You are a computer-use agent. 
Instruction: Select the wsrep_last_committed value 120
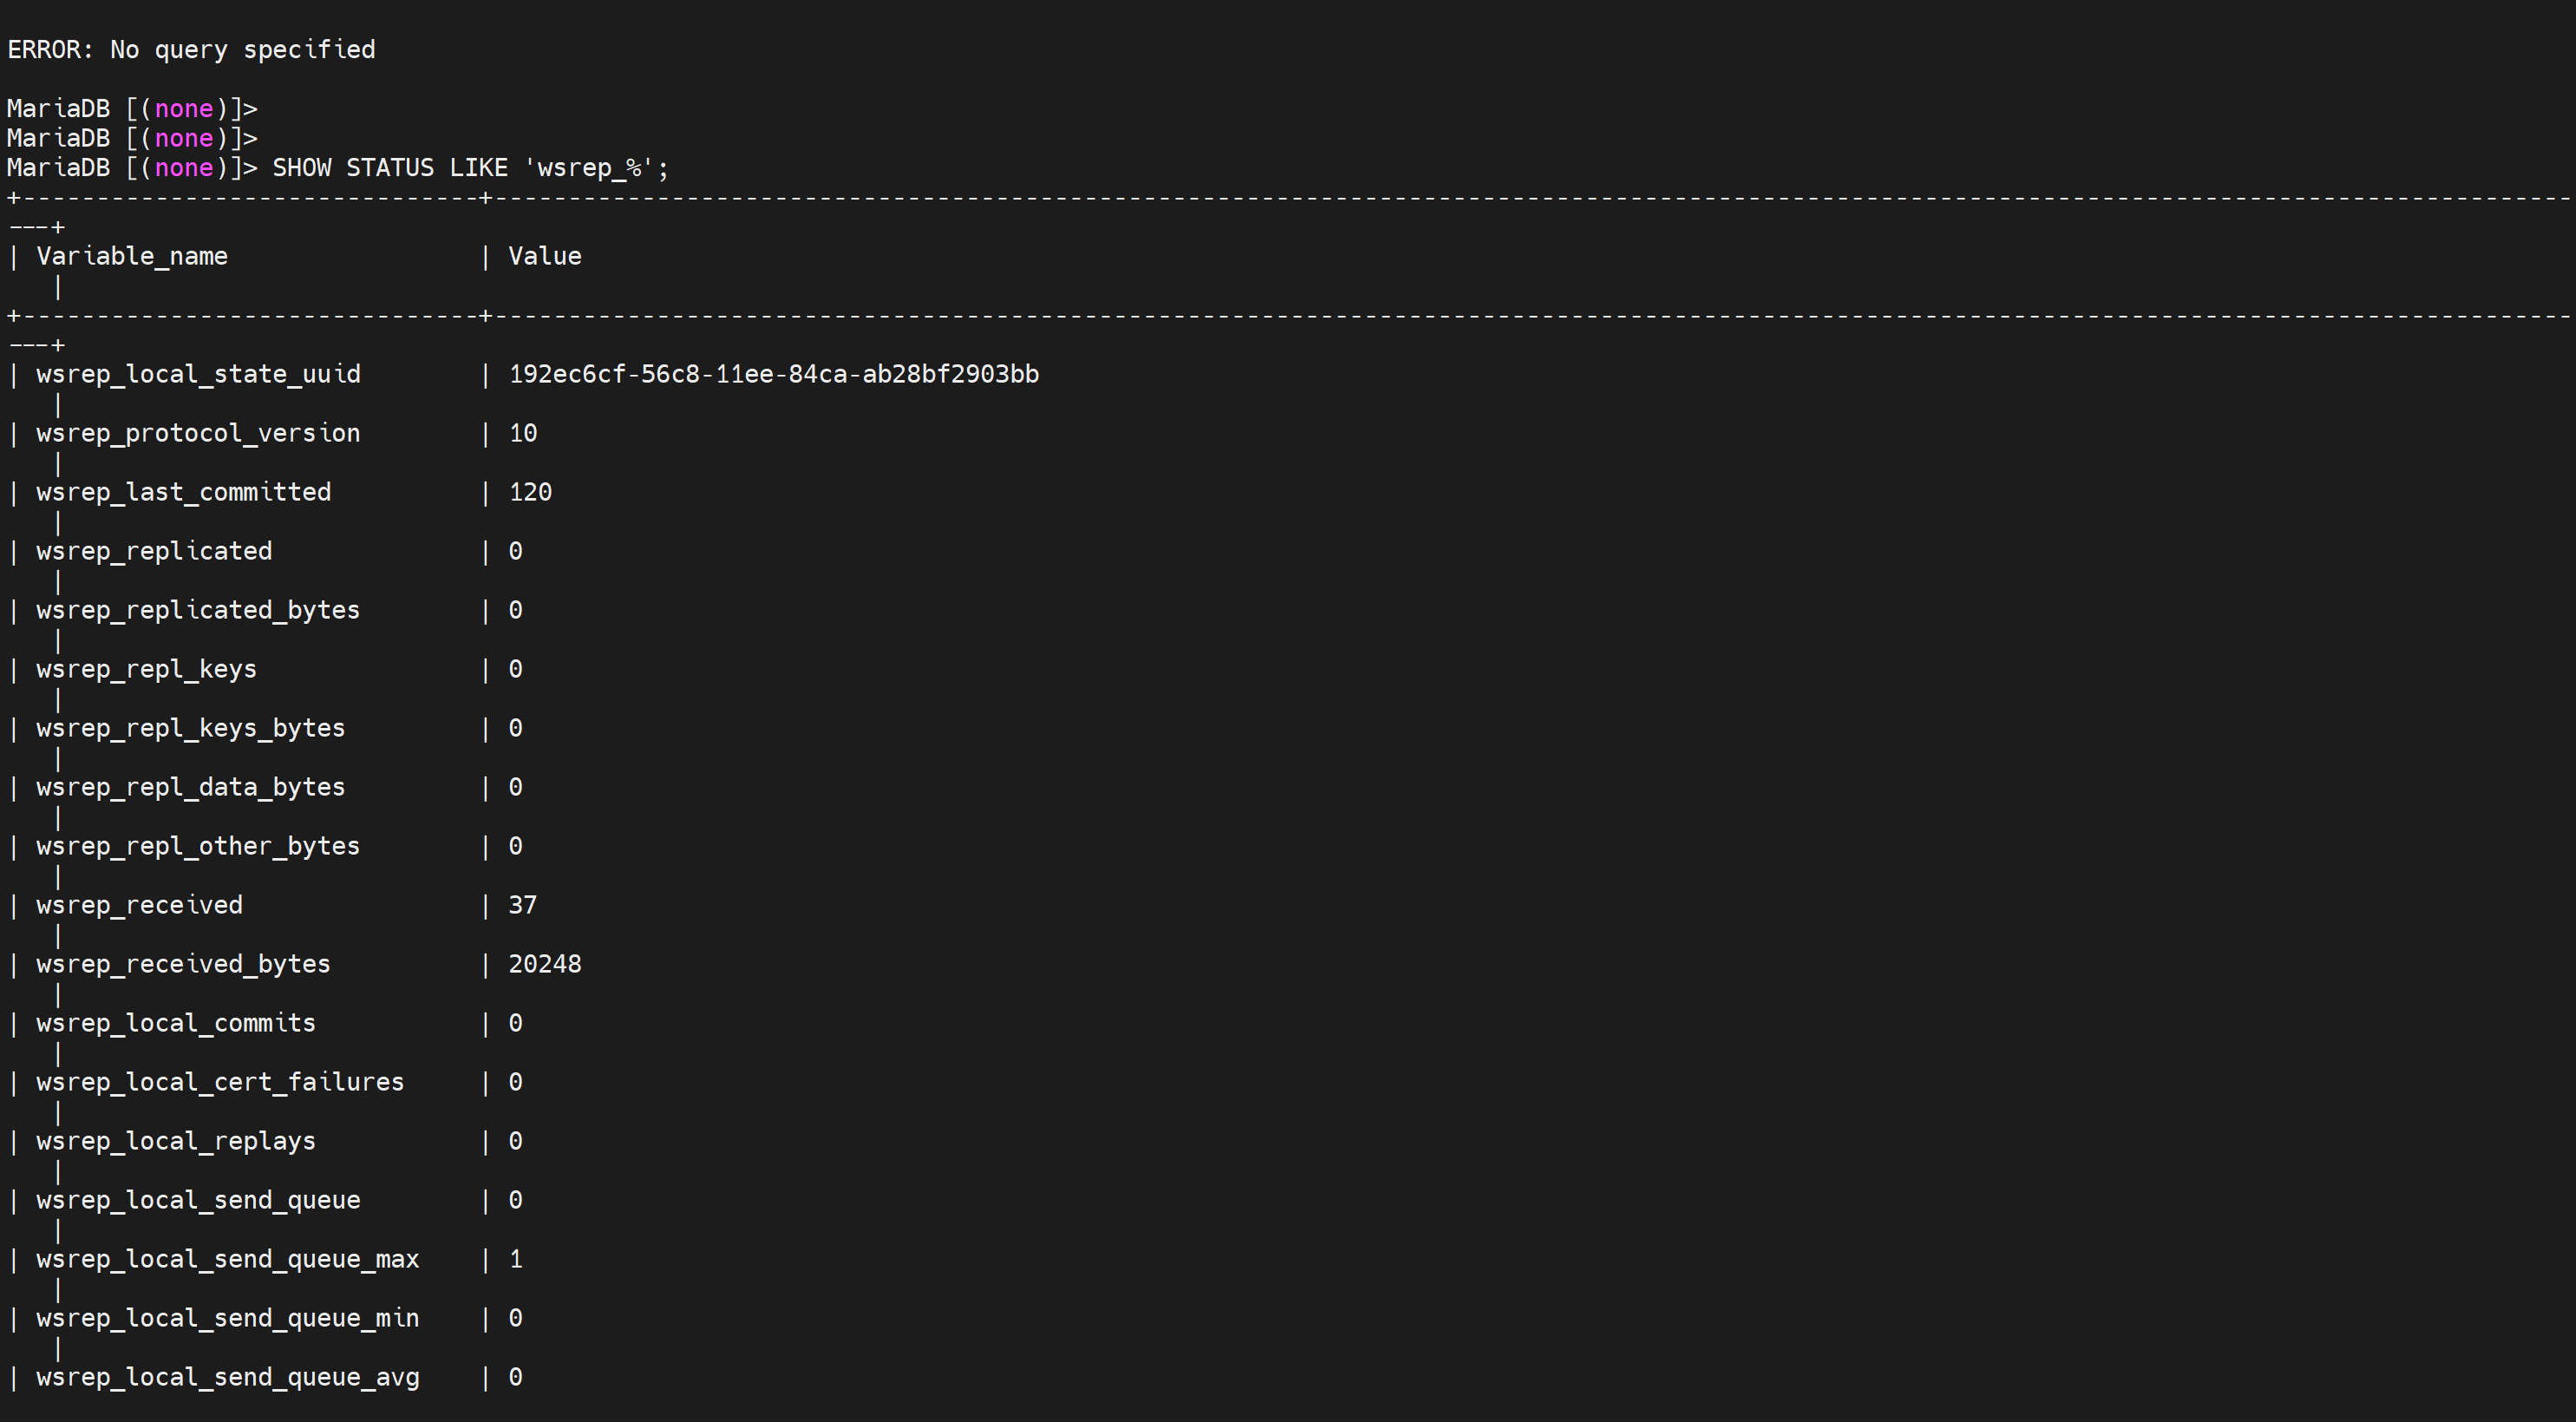click(x=530, y=493)
